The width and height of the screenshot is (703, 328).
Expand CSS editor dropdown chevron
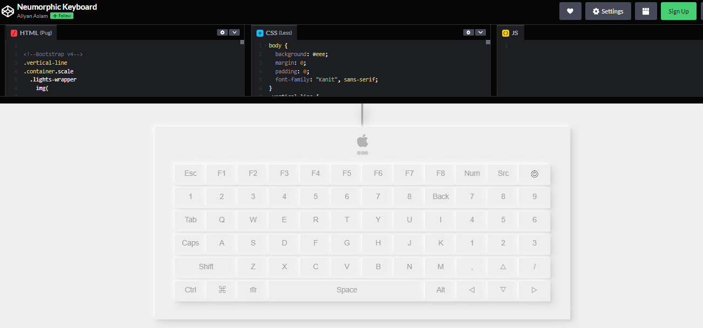coord(481,32)
